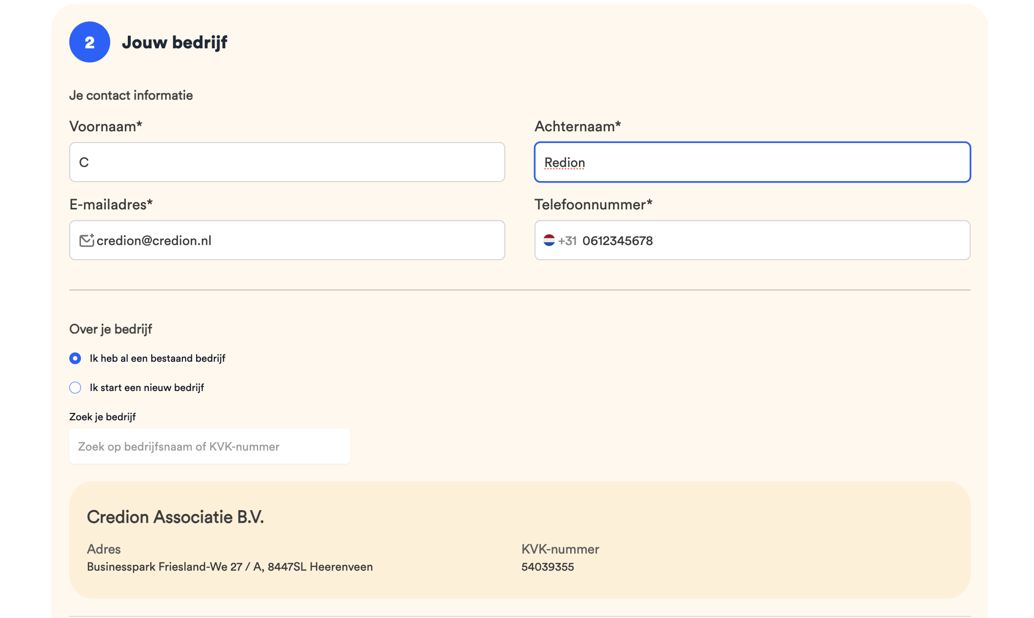Click the Credion Associatie B.V. company name
Viewport: 1034px width, 618px height.
[x=175, y=517]
